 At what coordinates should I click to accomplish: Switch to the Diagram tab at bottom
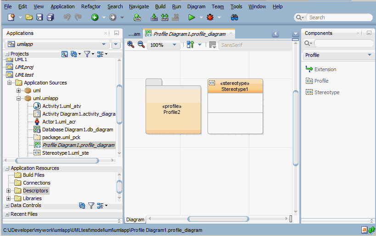135,219
